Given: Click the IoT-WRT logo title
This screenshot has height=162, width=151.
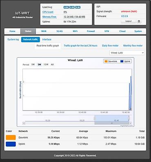Looking at the screenshot, I should click(x=22, y=13).
